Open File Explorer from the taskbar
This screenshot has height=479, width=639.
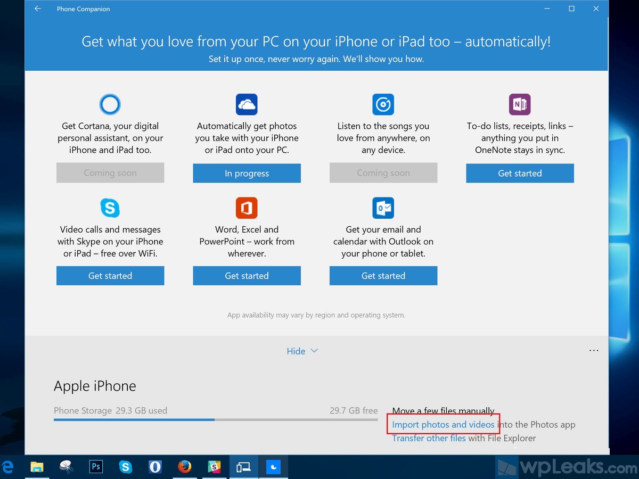(37, 467)
